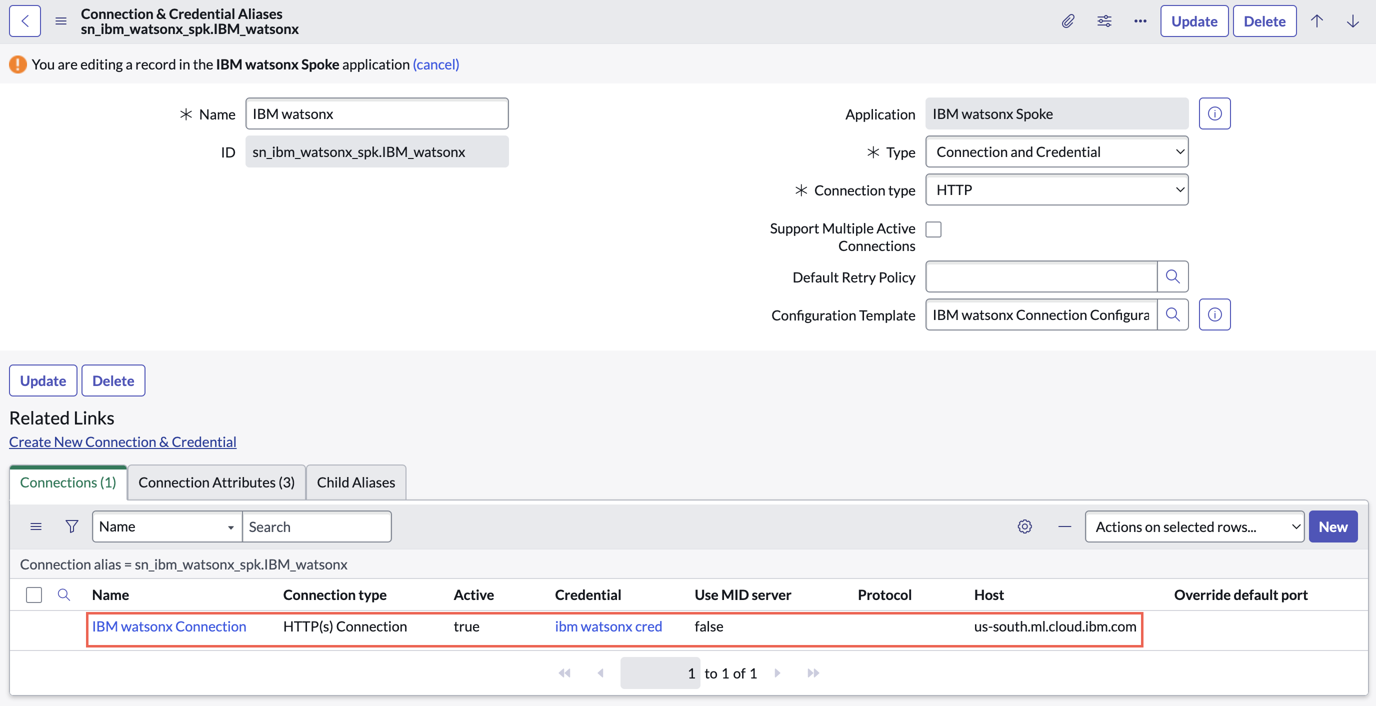Click the us-south.ml.cloud.ibm.com host cell
This screenshot has width=1376, height=706.
1055,626
